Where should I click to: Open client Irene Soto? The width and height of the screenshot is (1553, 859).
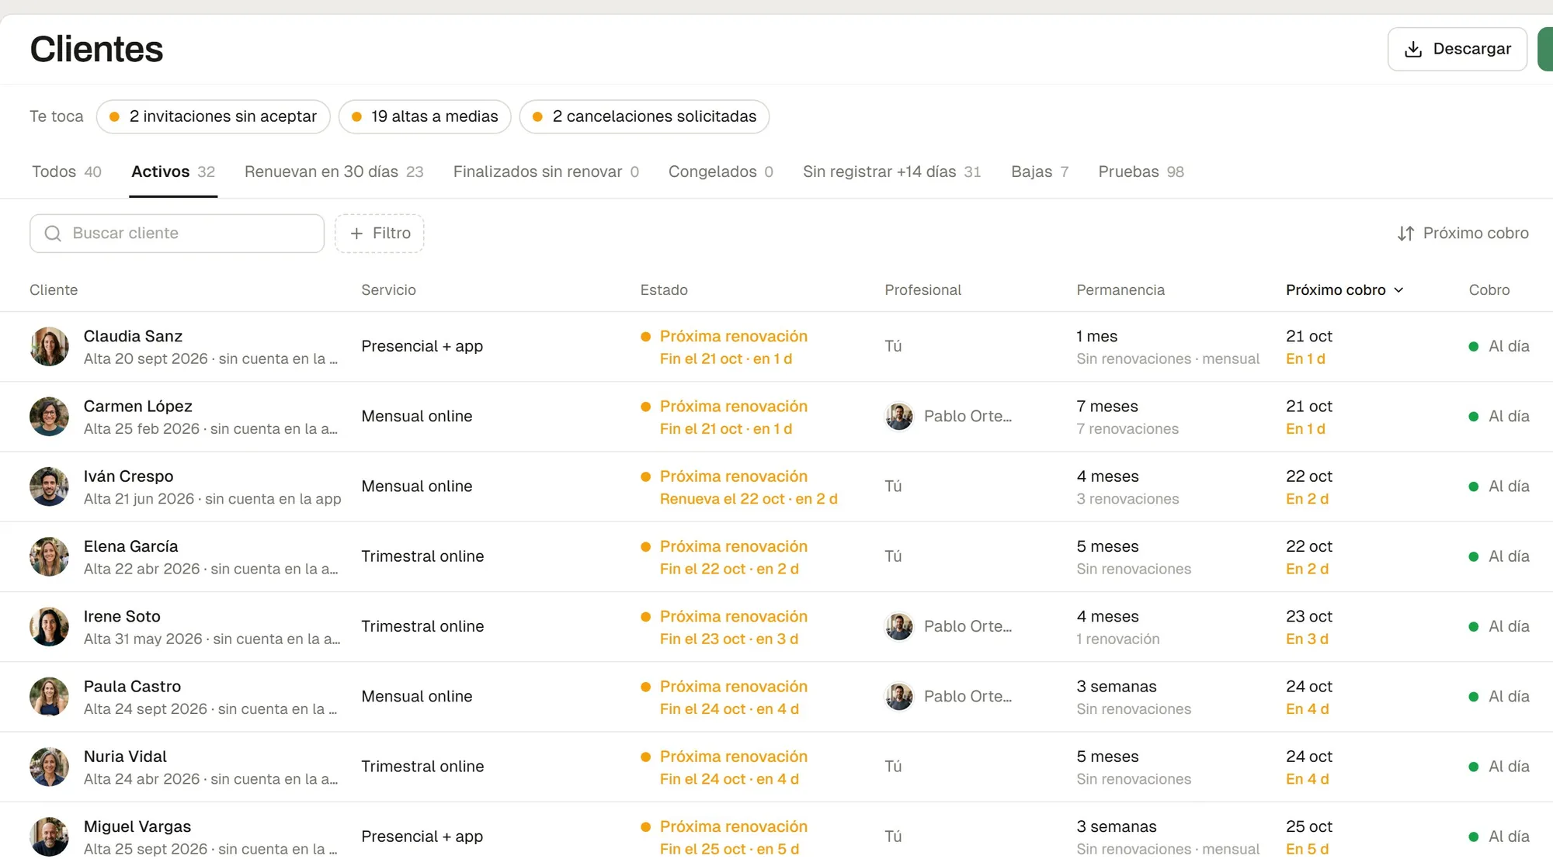[x=122, y=617]
